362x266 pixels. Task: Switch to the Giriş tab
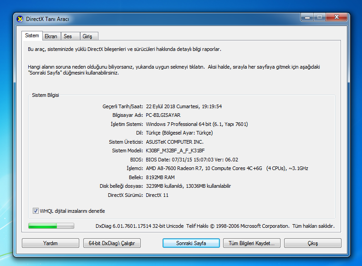[89, 36]
